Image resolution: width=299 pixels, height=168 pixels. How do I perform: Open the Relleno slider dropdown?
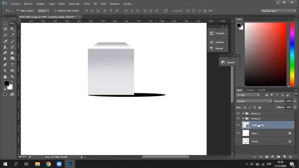(295, 107)
